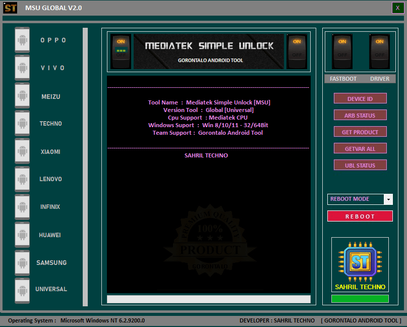Viewport: 407px width, 327px height.
Task: Click the INFINIX android icon
Action: click(22, 207)
